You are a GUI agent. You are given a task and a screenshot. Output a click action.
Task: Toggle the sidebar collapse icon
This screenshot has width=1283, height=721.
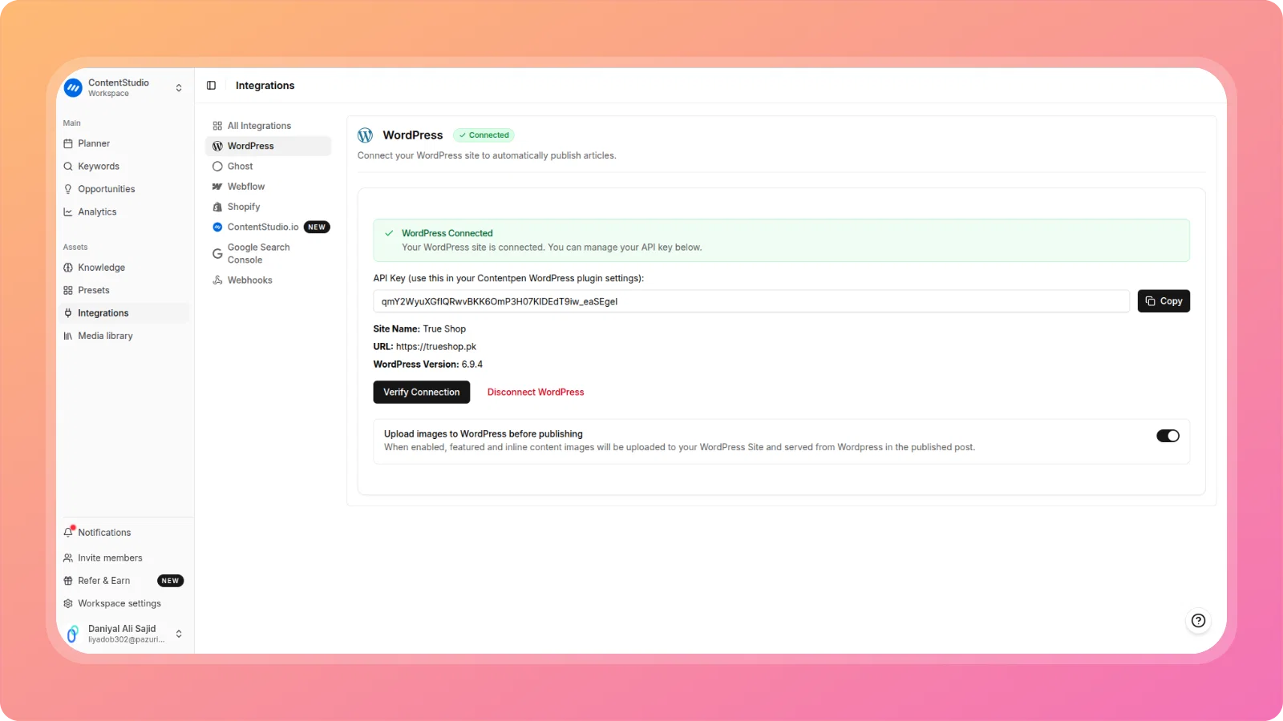coord(211,86)
